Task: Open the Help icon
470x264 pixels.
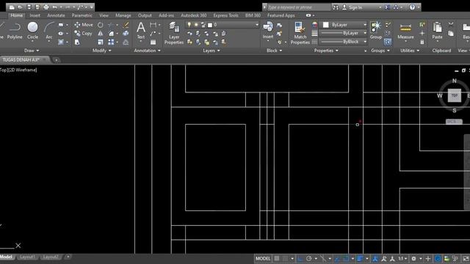Action: (x=413, y=7)
